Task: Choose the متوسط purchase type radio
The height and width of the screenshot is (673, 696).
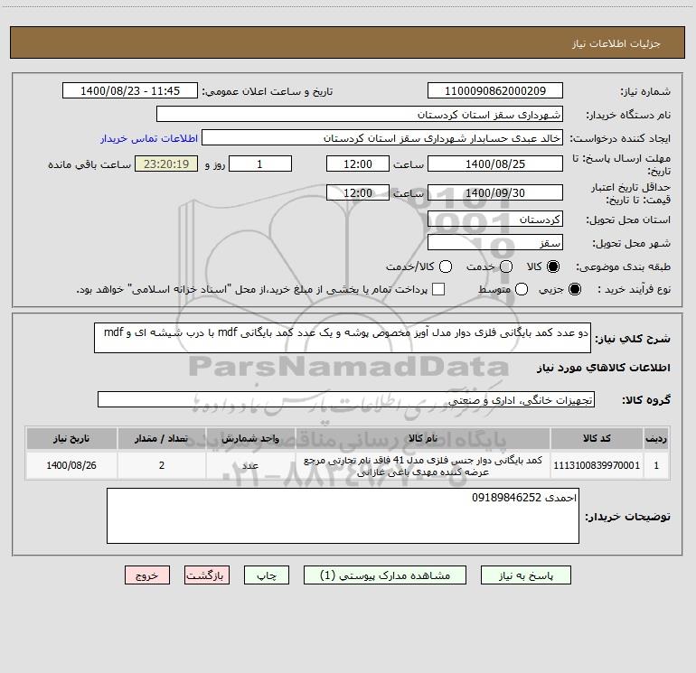Action: coord(522,289)
